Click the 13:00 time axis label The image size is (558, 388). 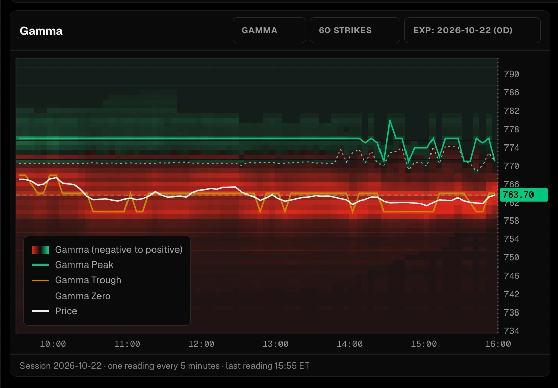[x=275, y=344]
